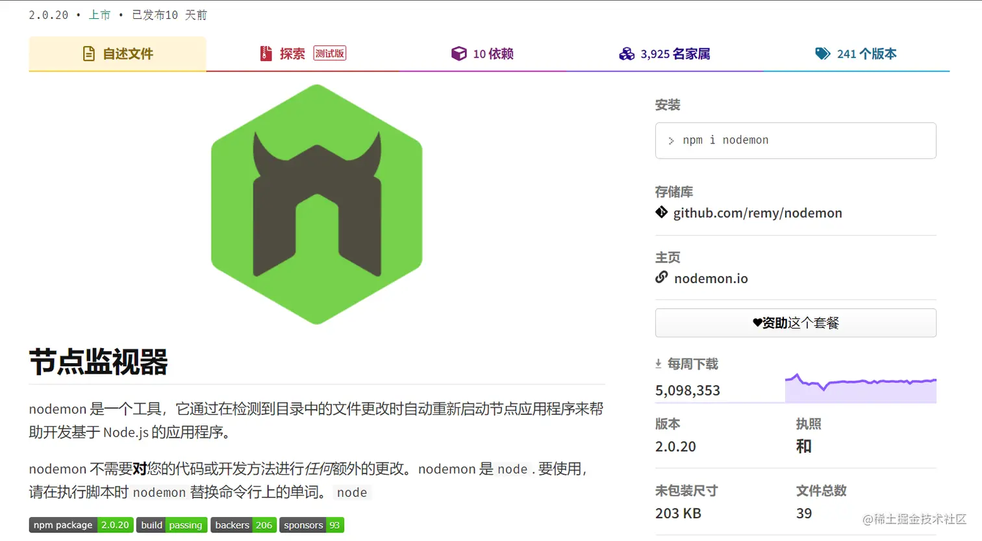
Task: Click the prompt chevron before npm i
Action: tap(671, 141)
